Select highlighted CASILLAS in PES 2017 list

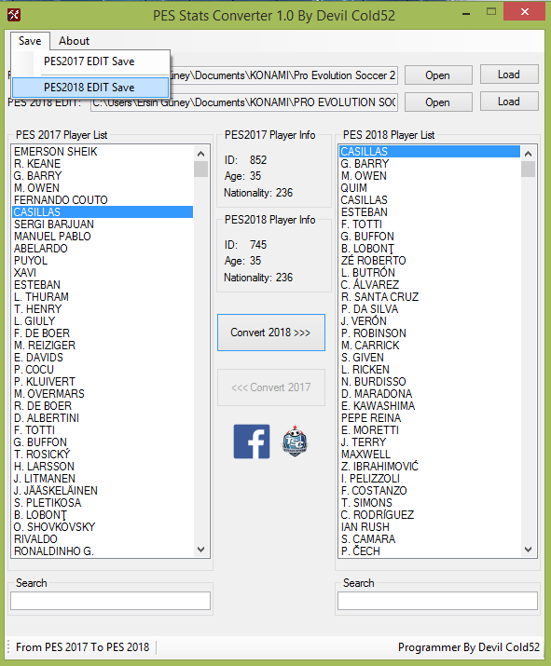tap(103, 212)
